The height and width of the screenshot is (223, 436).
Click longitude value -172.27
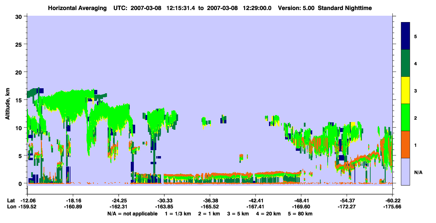tap(346, 207)
